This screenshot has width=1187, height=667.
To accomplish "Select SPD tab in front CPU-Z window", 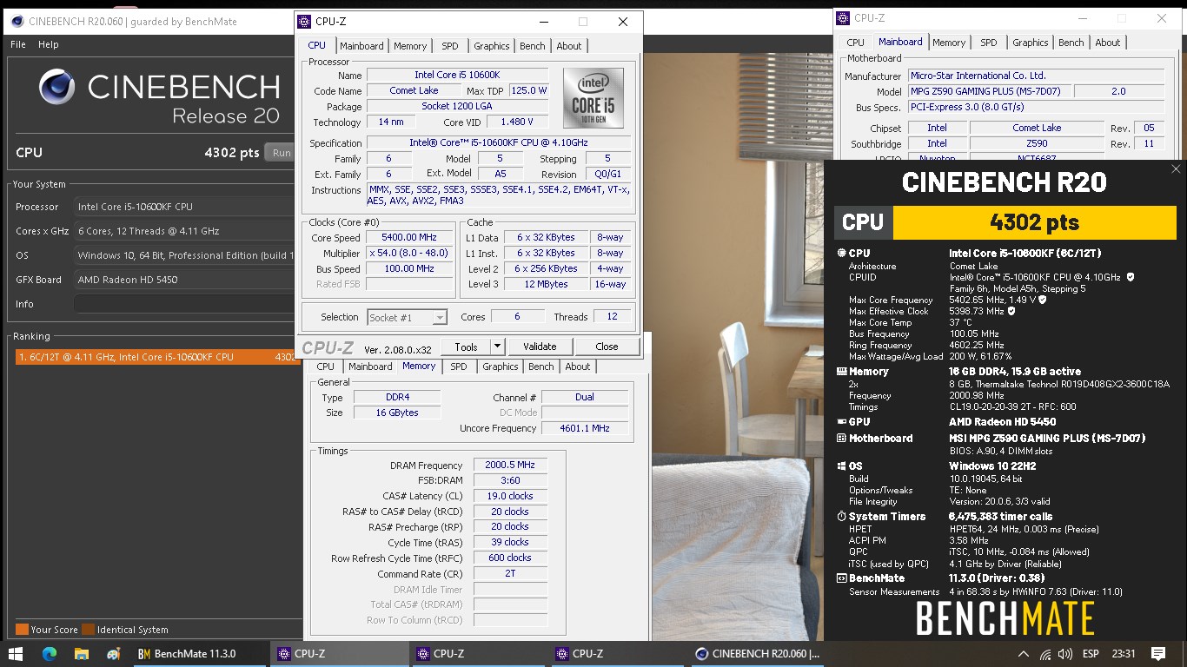I will click(450, 46).
